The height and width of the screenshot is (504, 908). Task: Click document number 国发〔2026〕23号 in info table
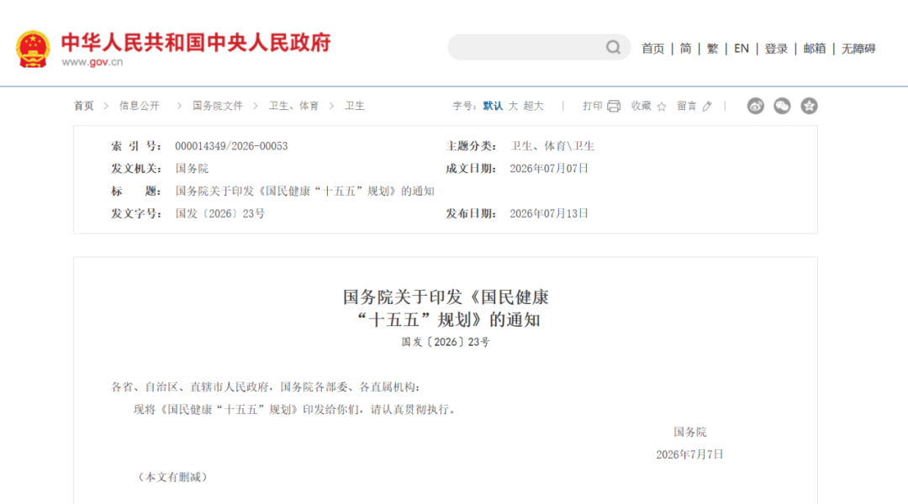pos(220,214)
